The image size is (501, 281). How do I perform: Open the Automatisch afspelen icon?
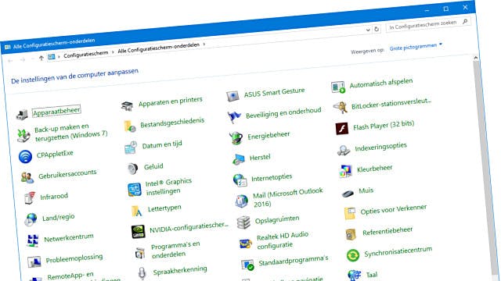click(x=338, y=87)
